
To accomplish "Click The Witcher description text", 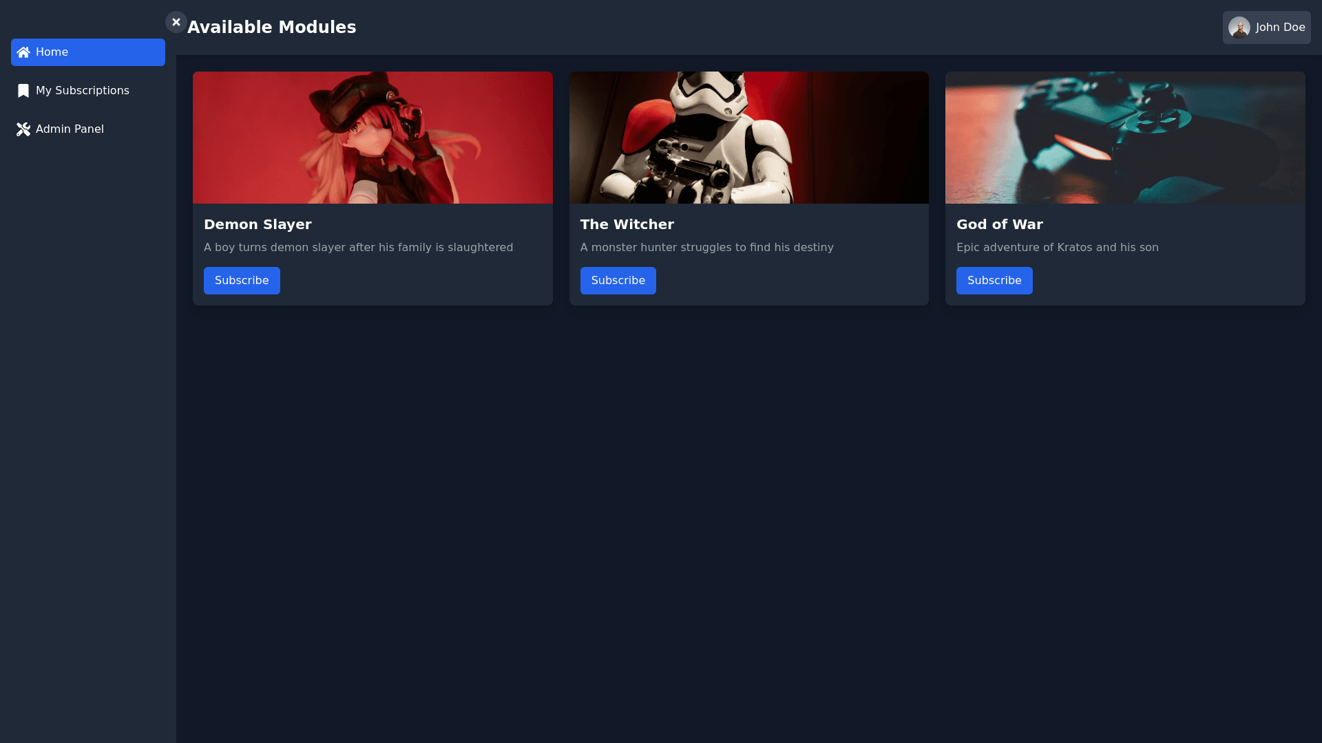I will 706,248.
